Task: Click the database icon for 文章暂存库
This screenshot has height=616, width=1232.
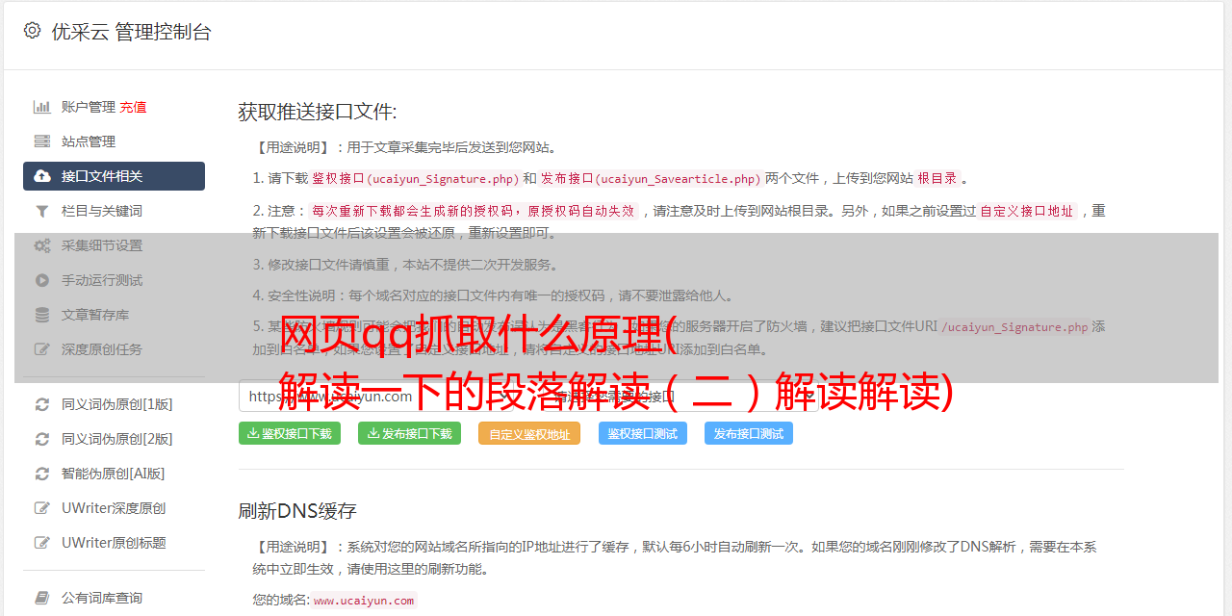Action: 42,315
